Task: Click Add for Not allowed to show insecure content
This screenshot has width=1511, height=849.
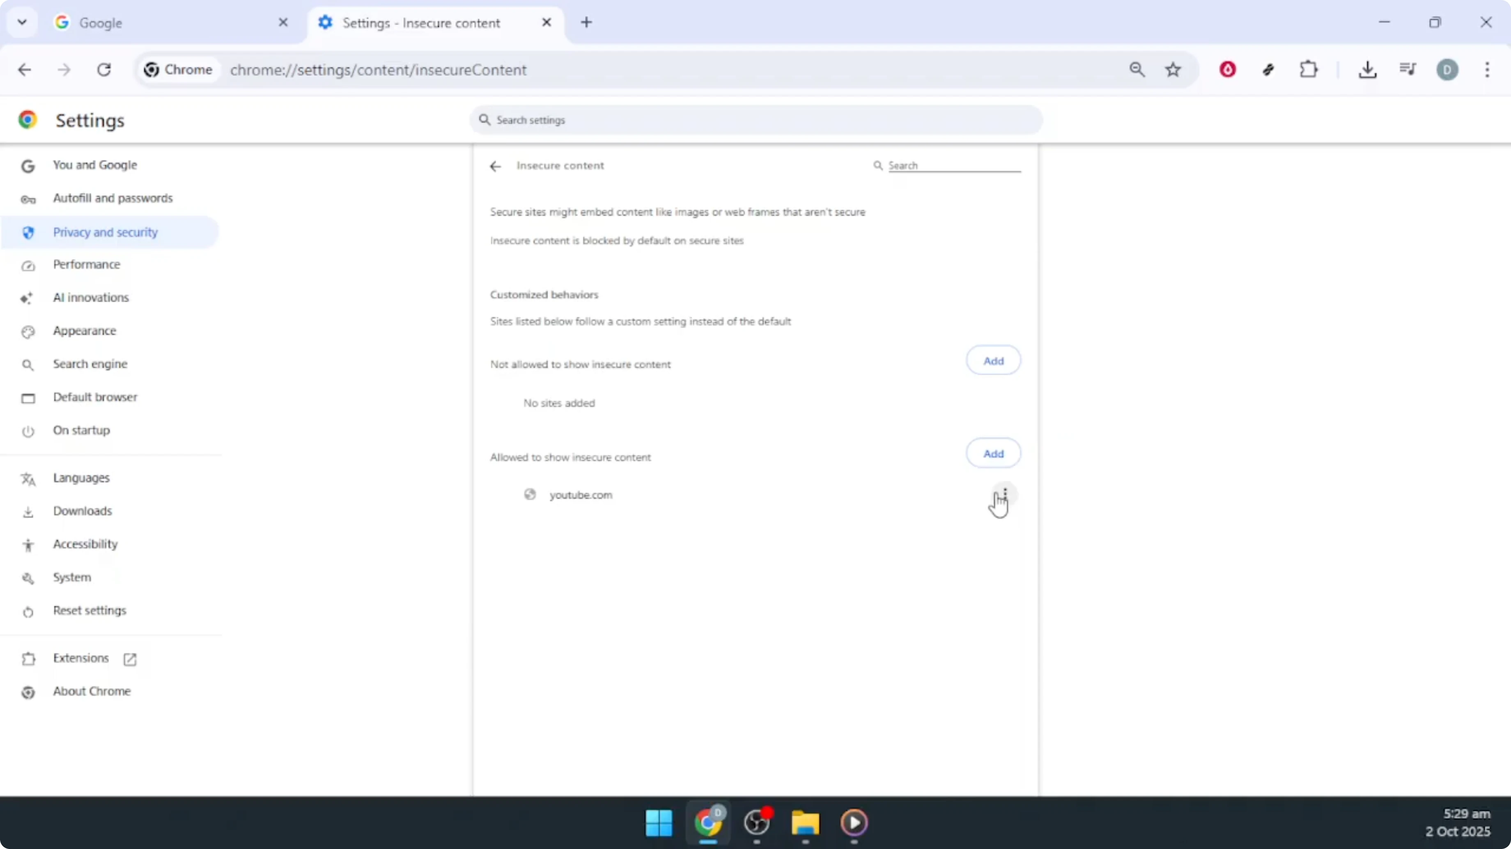Action: 993,360
